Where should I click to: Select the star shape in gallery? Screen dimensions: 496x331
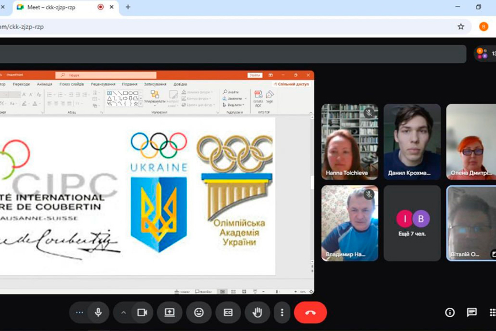[x=136, y=104]
